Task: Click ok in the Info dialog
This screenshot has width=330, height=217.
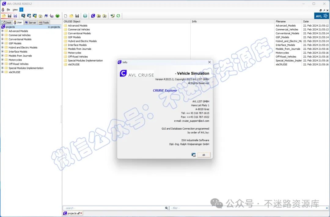Action: 204,155
